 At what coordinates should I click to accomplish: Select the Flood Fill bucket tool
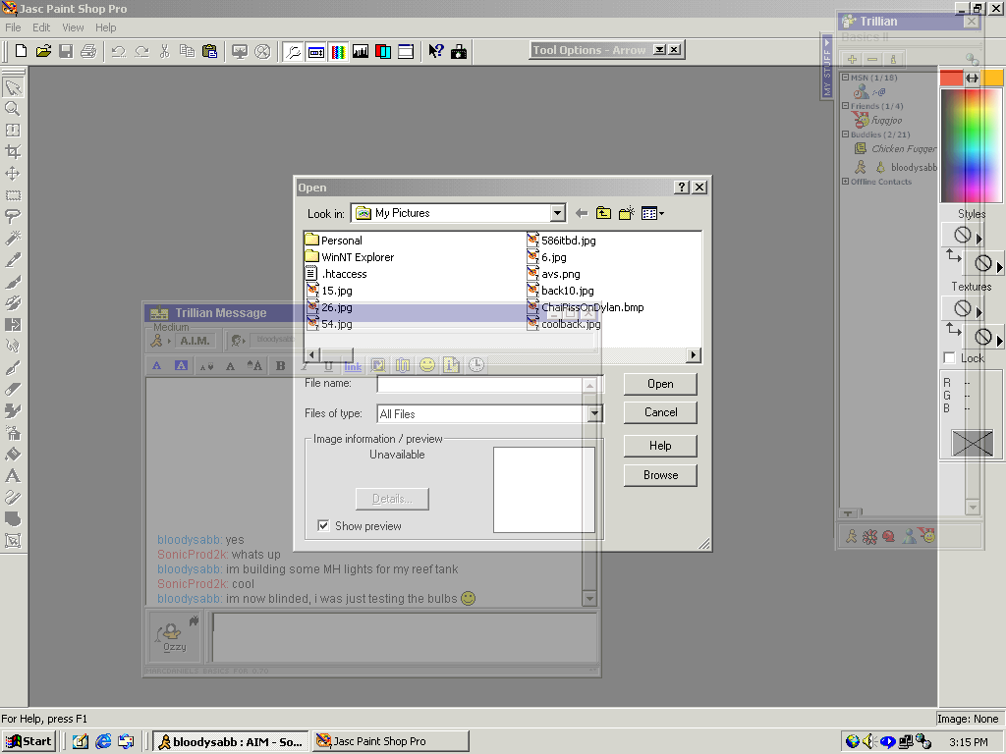[13, 455]
